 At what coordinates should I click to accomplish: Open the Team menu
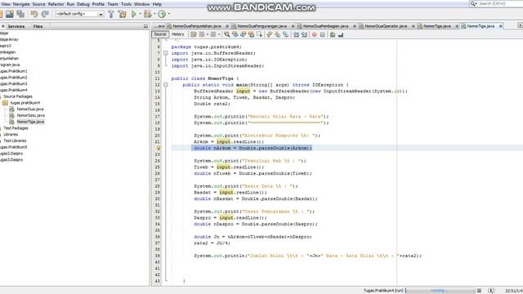pos(113,4)
